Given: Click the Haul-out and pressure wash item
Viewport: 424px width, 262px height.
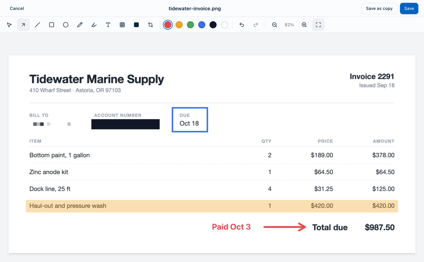Looking at the screenshot, I should coord(68,206).
